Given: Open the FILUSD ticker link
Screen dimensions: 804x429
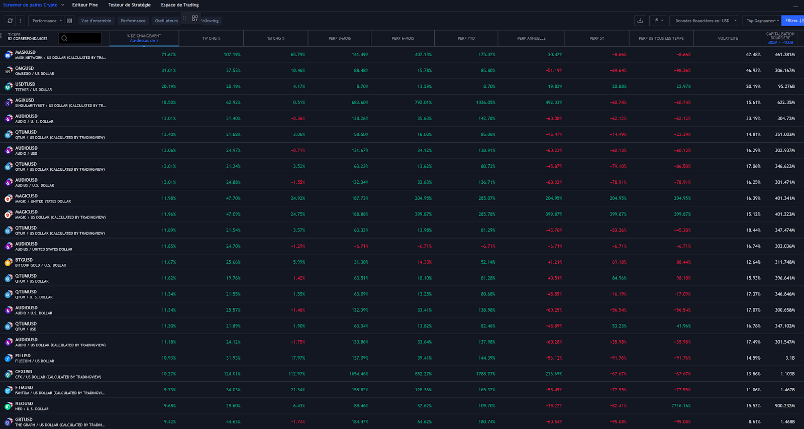Looking at the screenshot, I should pos(23,356).
